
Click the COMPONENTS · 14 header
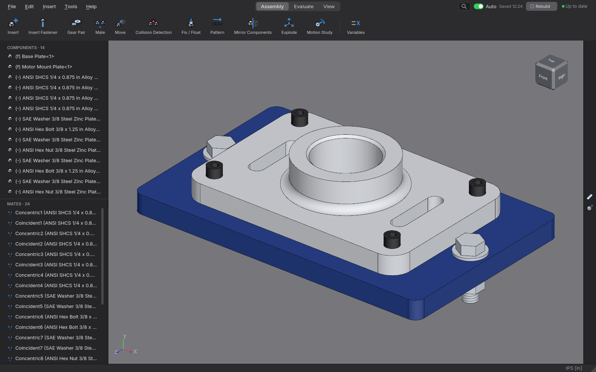pos(26,48)
